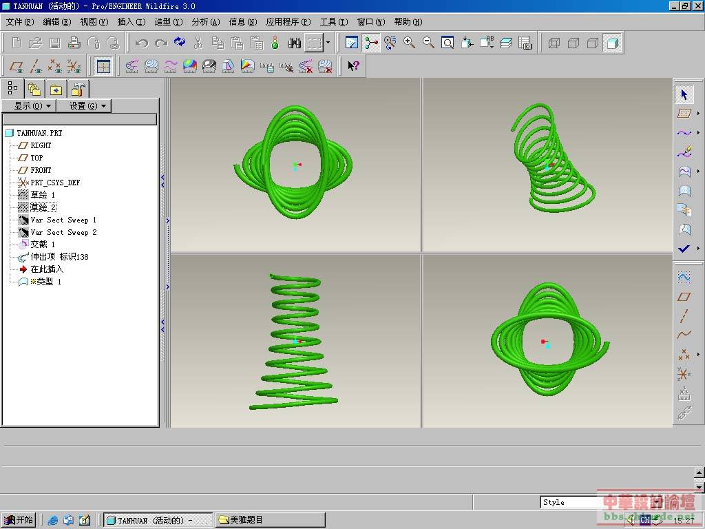Screen dimensions: 705x529
Task: Switch to Shading display mode
Action: click(611, 43)
